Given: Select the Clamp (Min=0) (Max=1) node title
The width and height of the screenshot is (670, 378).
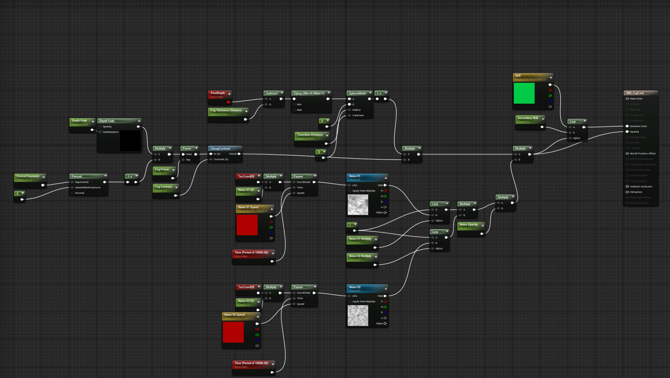Looking at the screenshot, I should tap(309, 93).
